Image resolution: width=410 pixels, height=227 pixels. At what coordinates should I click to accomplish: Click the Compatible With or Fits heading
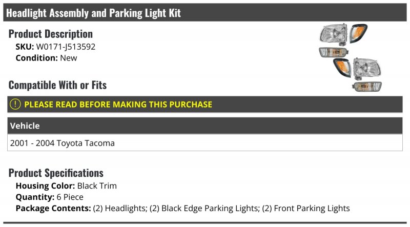[57, 85]
